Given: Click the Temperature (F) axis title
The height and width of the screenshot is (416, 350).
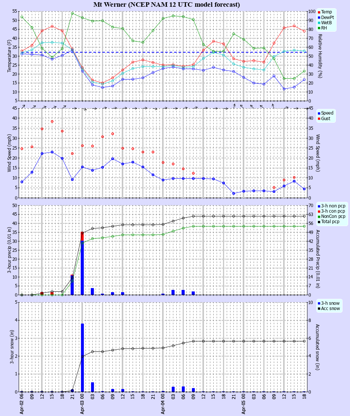Looking at the screenshot, I should coord(10,56).
